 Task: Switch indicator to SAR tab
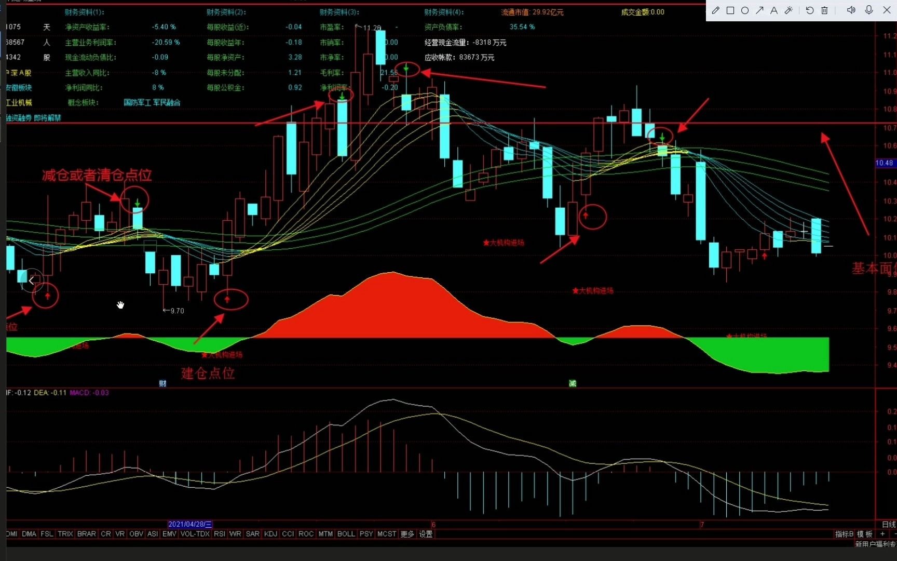(x=253, y=533)
